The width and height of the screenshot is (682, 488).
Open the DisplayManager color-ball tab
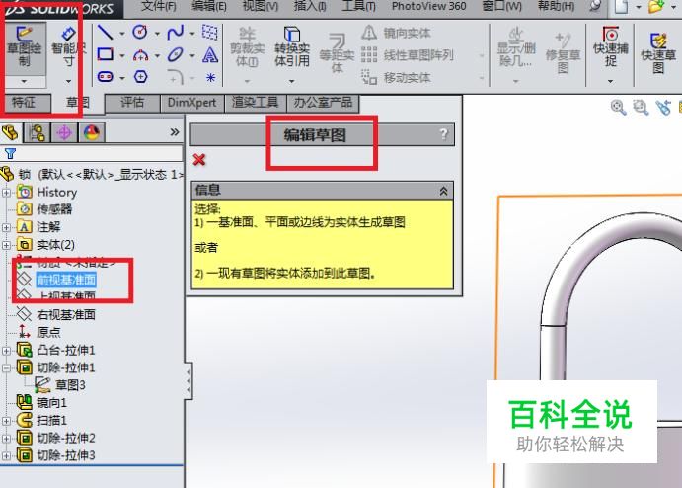pos(92,132)
